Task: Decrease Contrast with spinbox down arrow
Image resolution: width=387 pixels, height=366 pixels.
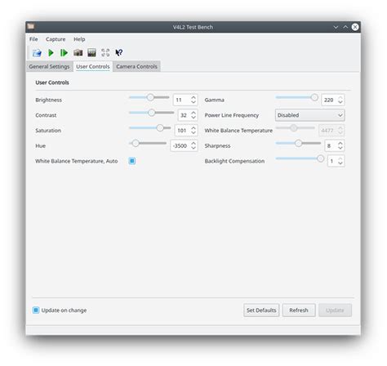Action: tap(193, 118)
